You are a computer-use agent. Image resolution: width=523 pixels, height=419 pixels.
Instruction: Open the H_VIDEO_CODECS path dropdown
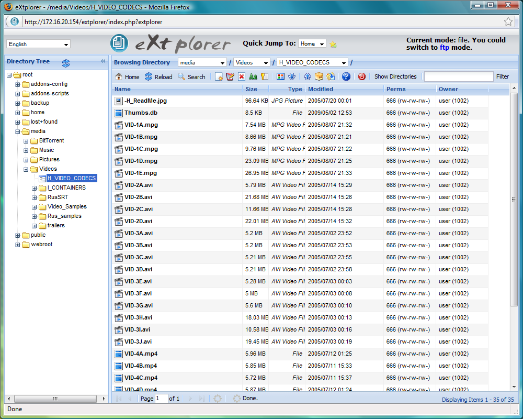(312, 62)
